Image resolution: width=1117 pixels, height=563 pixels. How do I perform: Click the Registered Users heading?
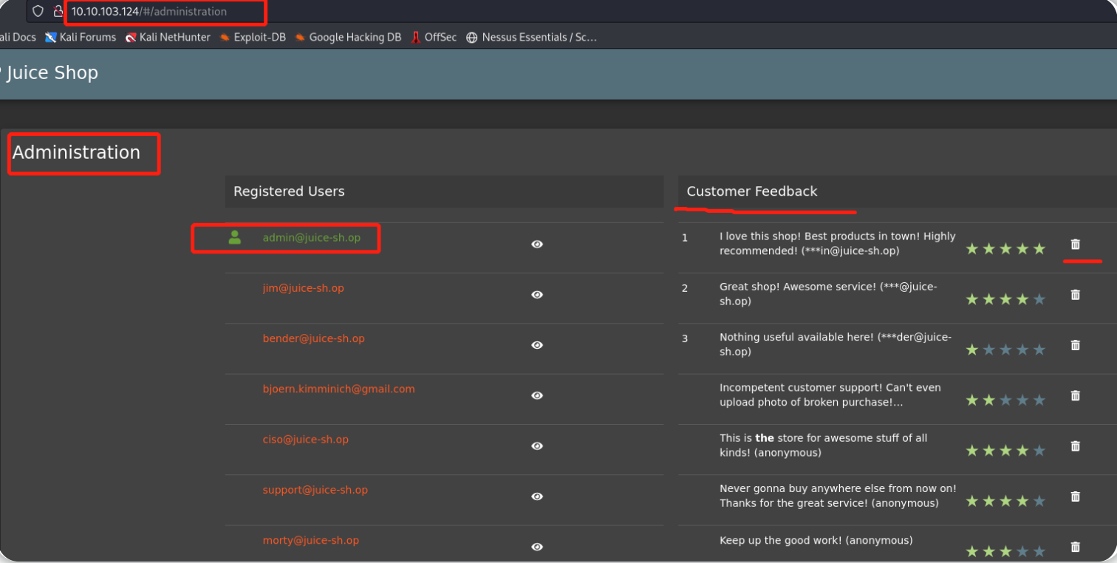point(289,191)
